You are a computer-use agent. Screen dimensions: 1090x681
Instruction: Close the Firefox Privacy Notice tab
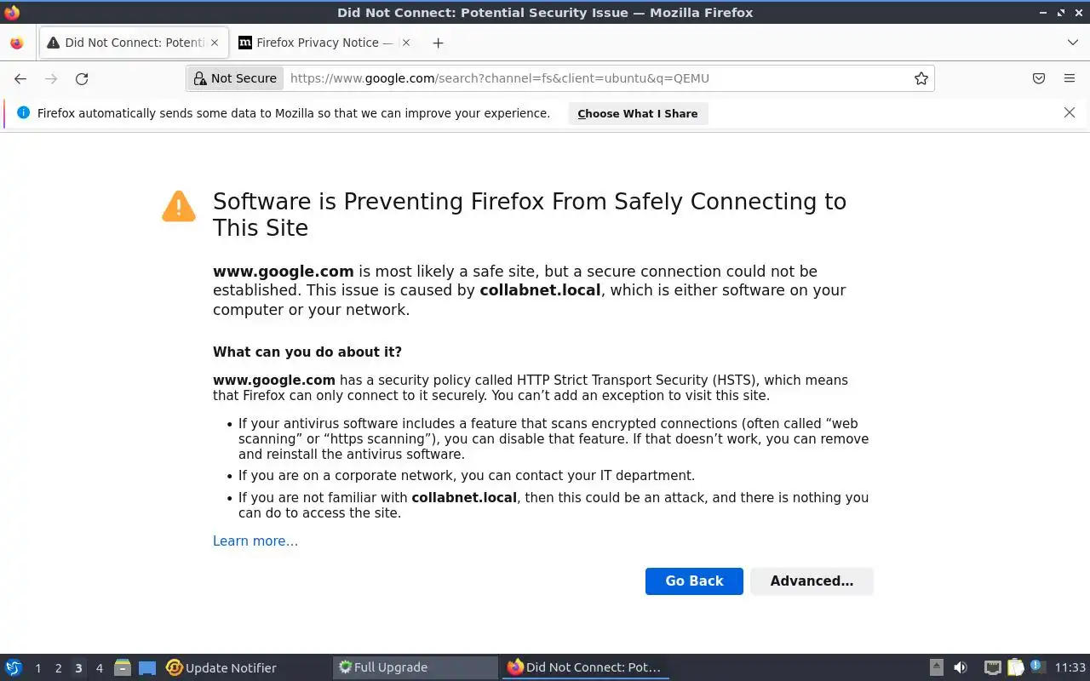[406, 43]
